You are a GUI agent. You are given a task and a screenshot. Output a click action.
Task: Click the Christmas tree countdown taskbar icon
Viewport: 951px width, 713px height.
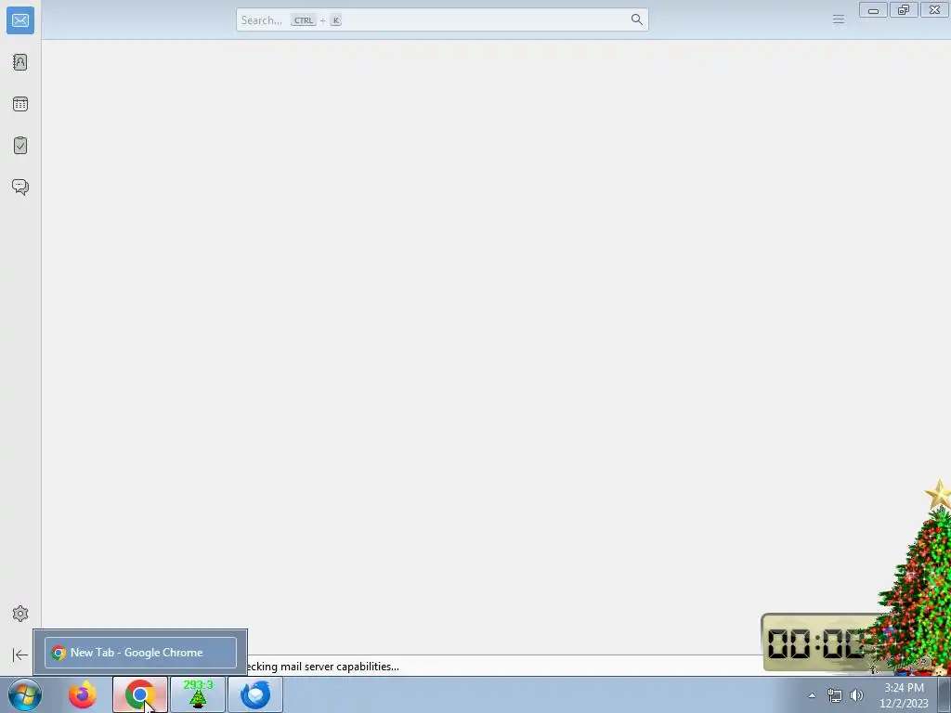[198, 694]
